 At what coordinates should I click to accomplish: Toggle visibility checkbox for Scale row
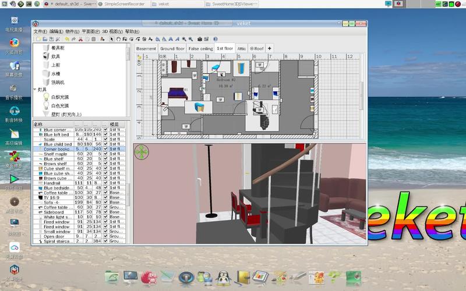coord(105,139)
